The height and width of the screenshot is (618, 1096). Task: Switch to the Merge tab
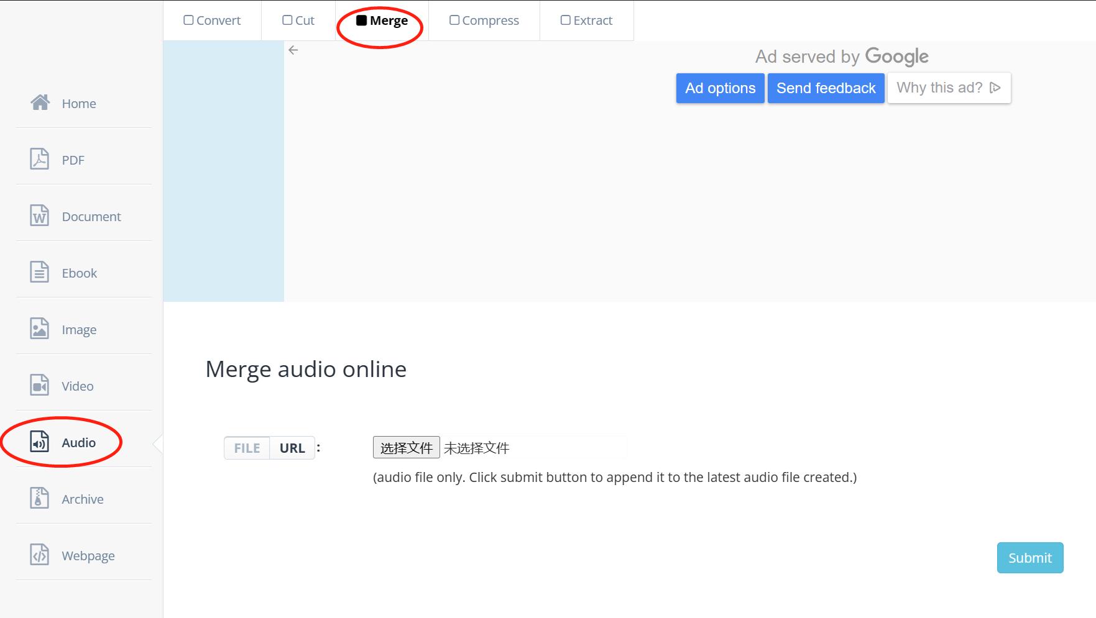[x=380, y=20]
